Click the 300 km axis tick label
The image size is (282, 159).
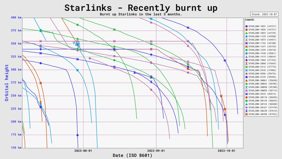point(16,70)
